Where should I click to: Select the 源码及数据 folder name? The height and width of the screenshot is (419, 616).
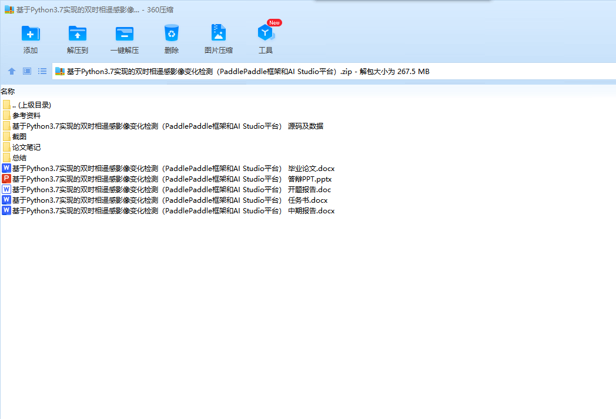click(168, 126)
